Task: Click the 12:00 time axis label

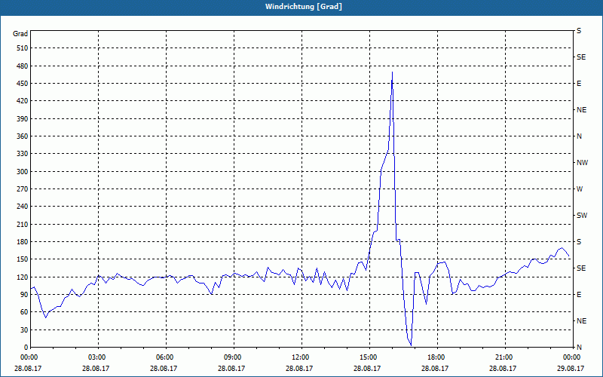Action: [301, 357]
